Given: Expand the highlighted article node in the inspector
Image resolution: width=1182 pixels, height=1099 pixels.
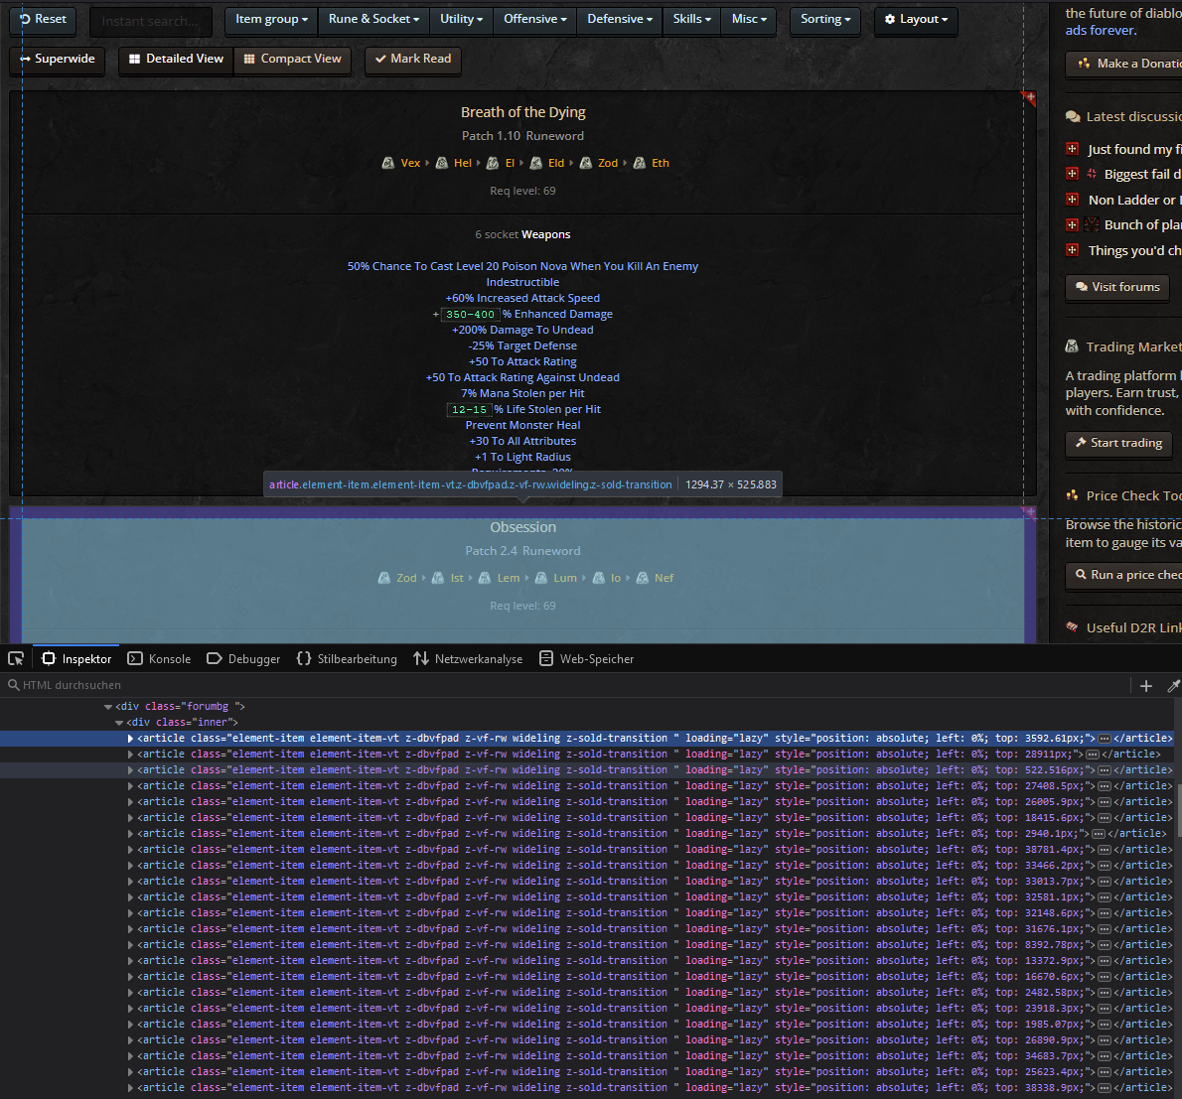Looking at the screenshot, I should (x=130, y=739).
